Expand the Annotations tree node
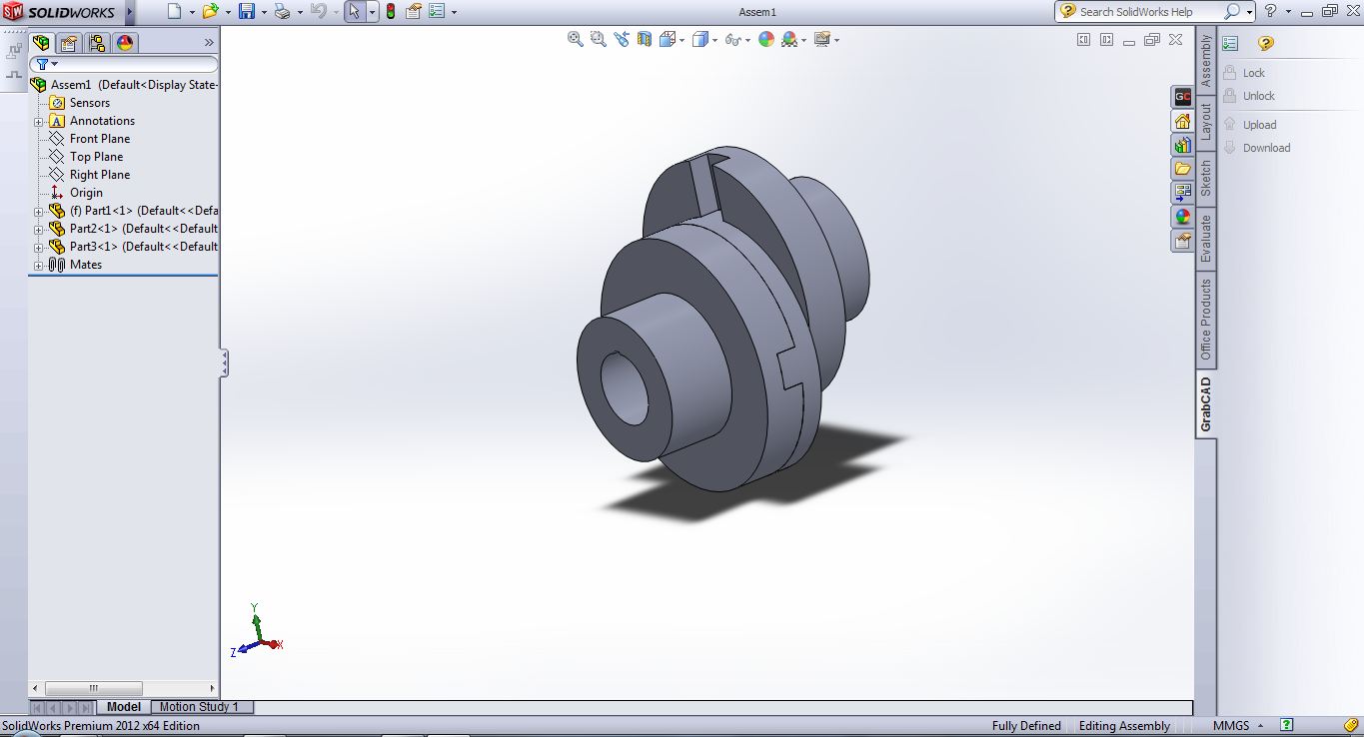This screenshot has height=737, width=1364. 39,122
